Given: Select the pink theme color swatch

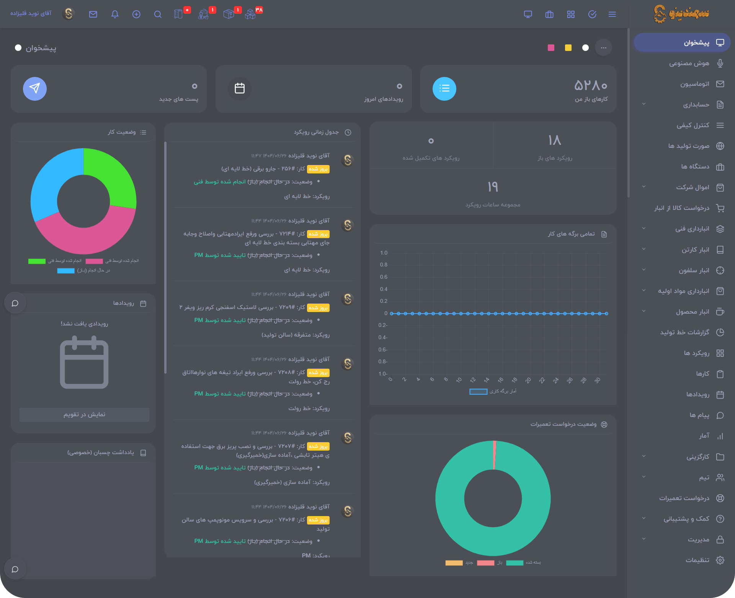Looking at the screenshot, I should [551, 48].
